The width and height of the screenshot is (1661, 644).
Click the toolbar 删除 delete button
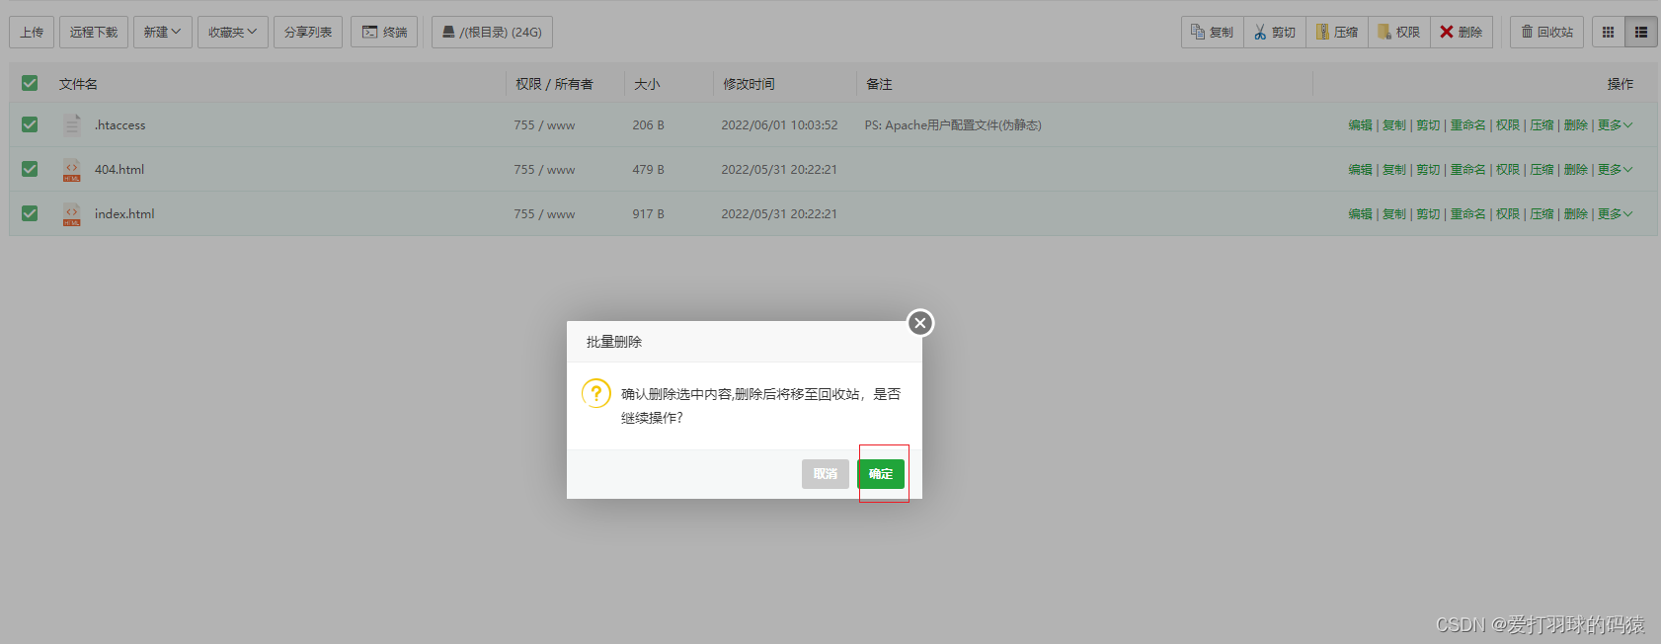pos(1462,32)
